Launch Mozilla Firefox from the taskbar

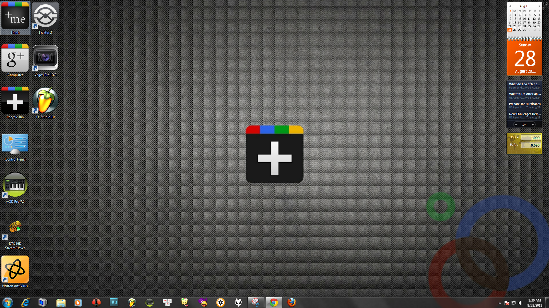[292, 303]
